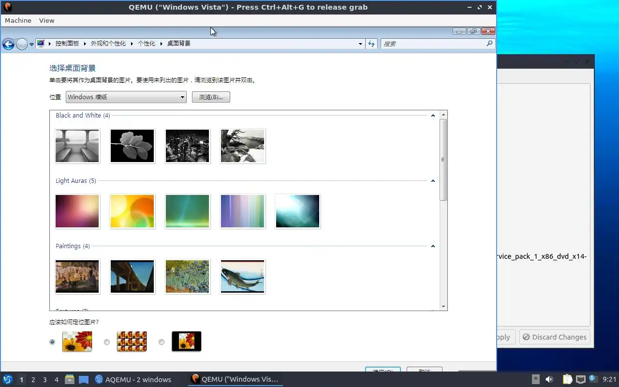Click the volume speaker tray icon
619x387 pixels.
[x=549, y=380]
